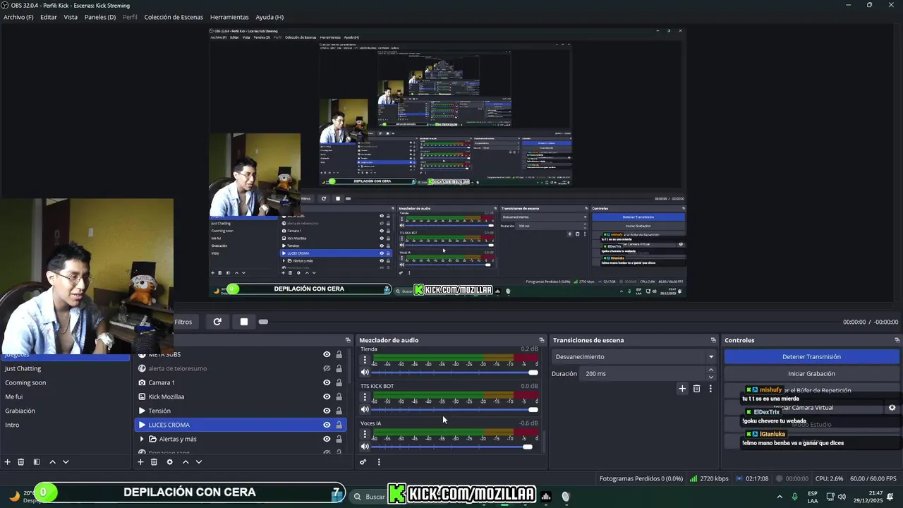The width and height of the screenshot is (903, 508).
Task: Add a new scene with plus icon
Action: tap(8, 462)
